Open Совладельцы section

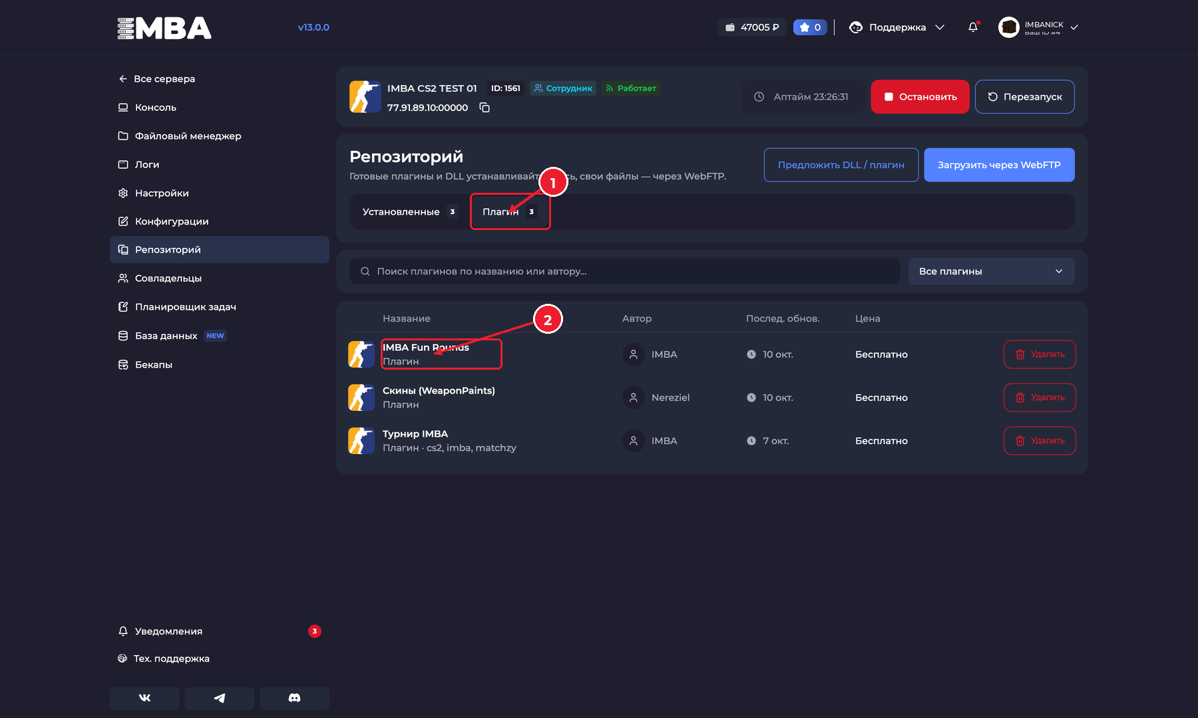tap(220, 279)
